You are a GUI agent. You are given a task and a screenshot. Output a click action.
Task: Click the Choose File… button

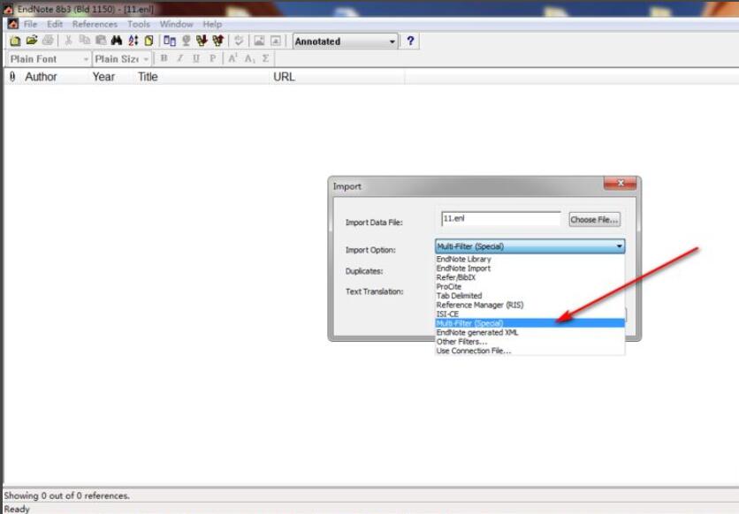tap(594, 220)
